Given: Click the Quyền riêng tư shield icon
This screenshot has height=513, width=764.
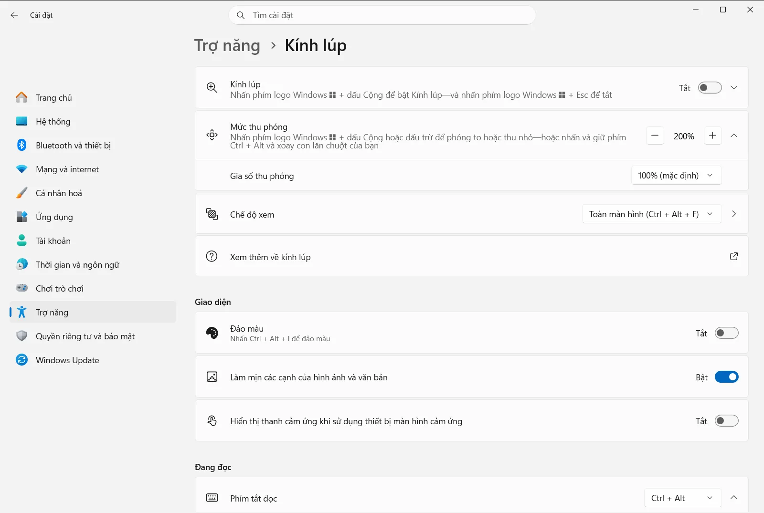Looking at the screenshot, I should [21, 336].
